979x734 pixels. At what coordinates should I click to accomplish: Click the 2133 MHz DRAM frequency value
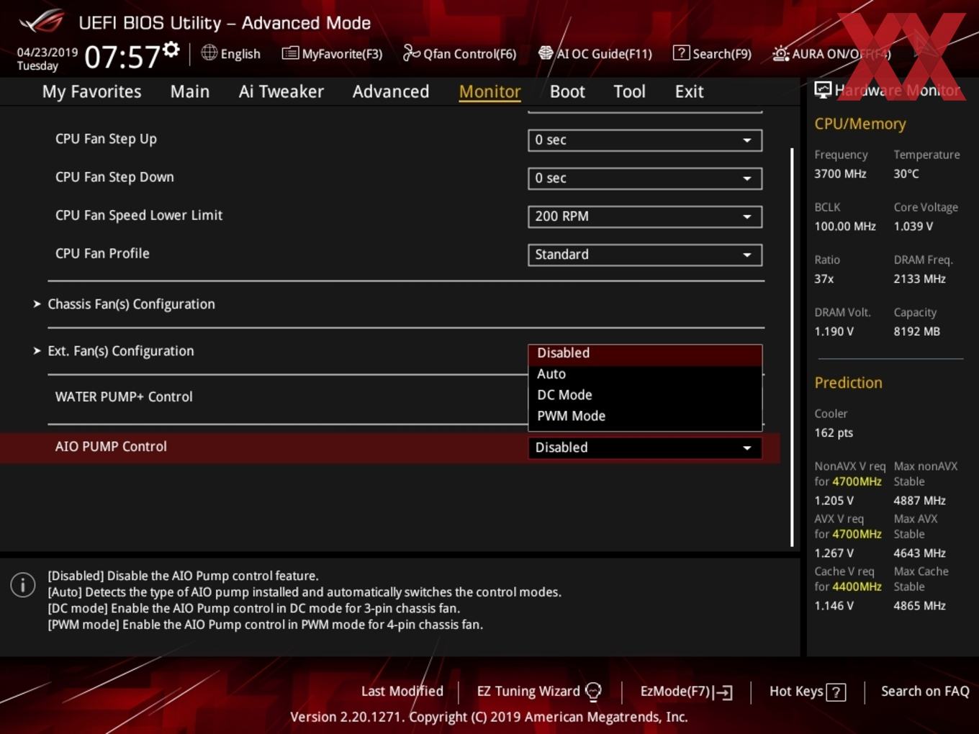point(919,278)
